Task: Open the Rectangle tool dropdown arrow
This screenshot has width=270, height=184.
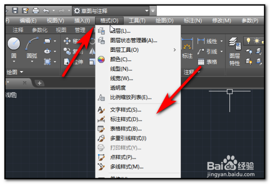Action: point(55,41)
